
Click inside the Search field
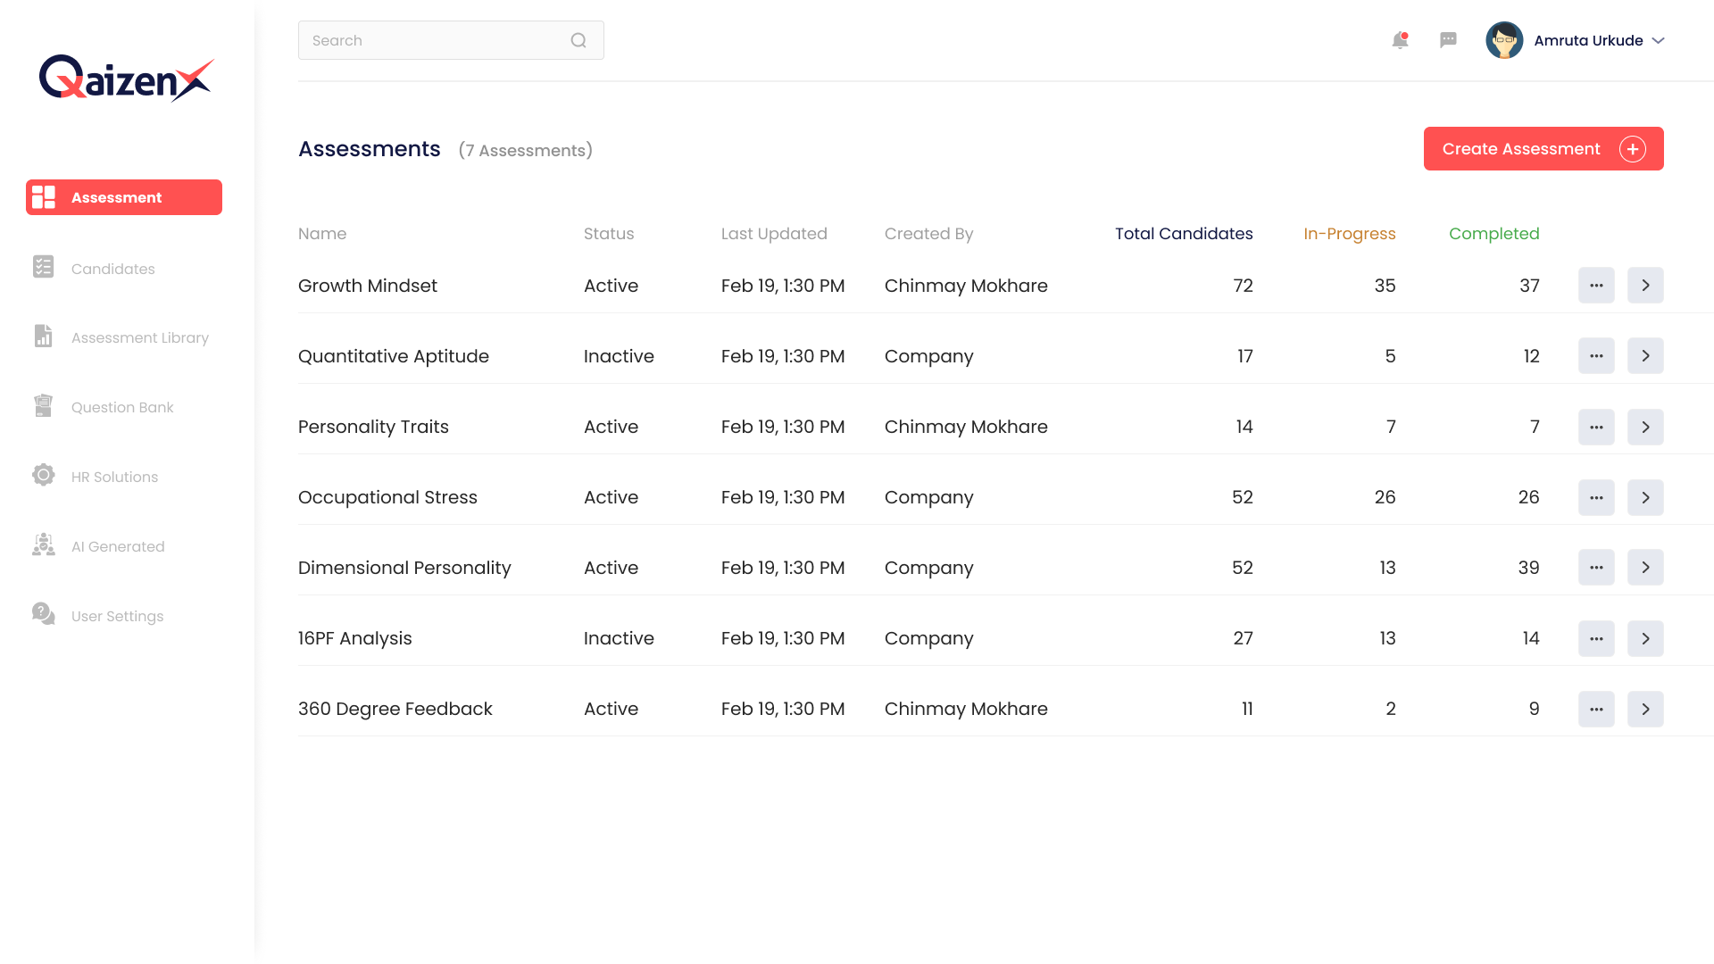pyautogui.click(x=428, y=40)
